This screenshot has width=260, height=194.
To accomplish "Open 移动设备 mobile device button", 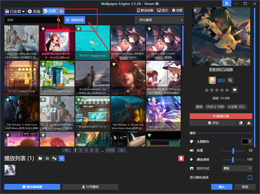I will click(145, 10).
